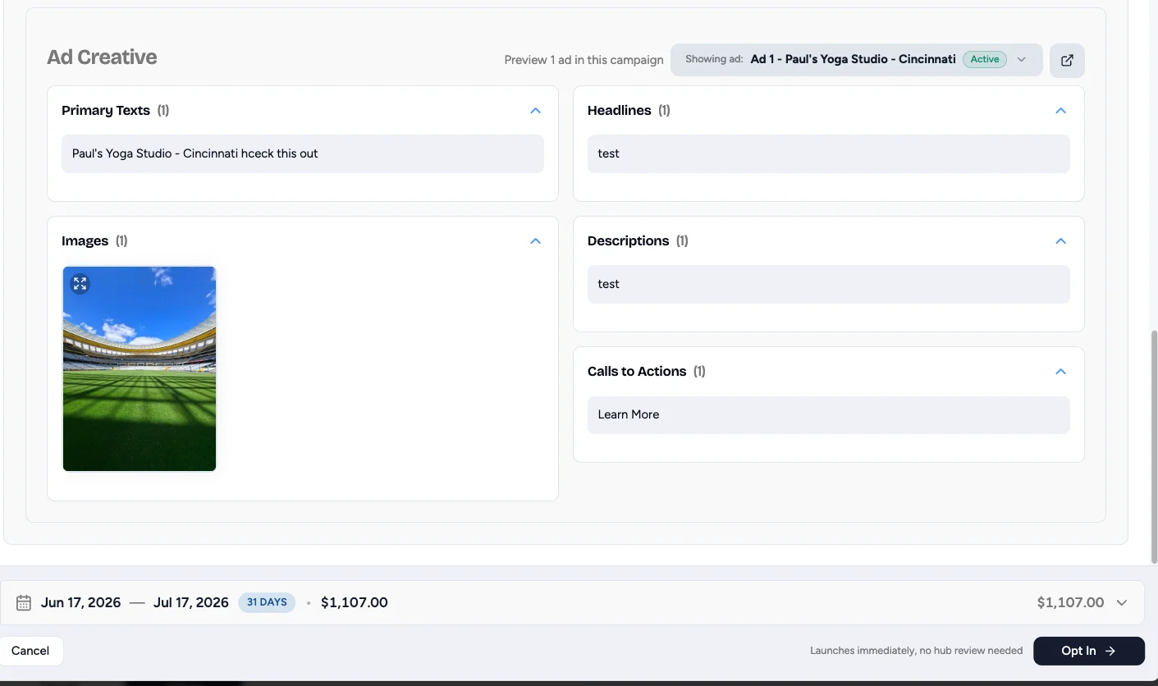
Task: Collapse the Descriptions section
Action: [x=1060, y=240]
